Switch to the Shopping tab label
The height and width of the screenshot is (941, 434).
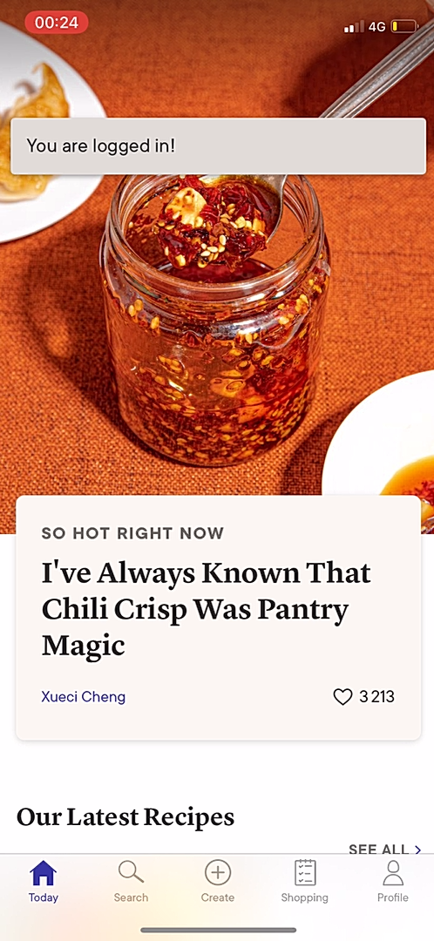click(305, 897)
